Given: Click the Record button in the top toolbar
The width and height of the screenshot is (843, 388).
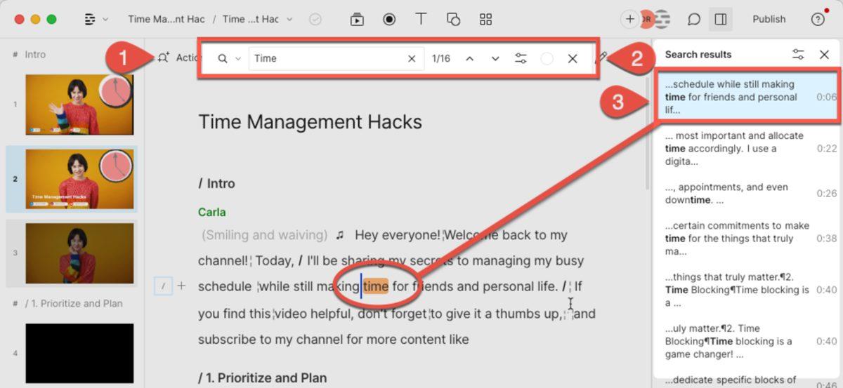Looking at the screenshot, I should pyautogui.click(x=389, y=20).
